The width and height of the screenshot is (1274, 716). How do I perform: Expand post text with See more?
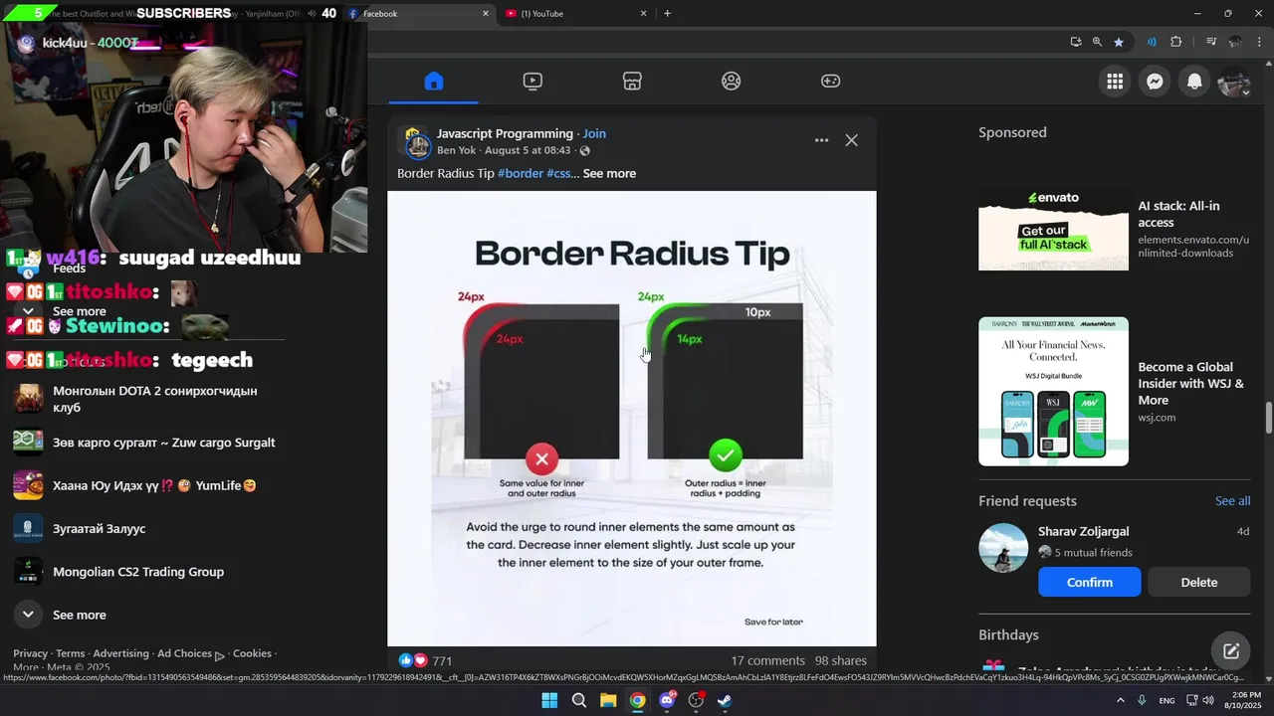pyautogui.click(x=609, y=173)
